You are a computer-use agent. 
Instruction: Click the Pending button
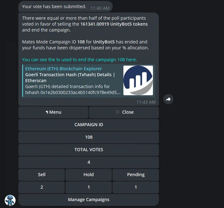click(136, 175)
